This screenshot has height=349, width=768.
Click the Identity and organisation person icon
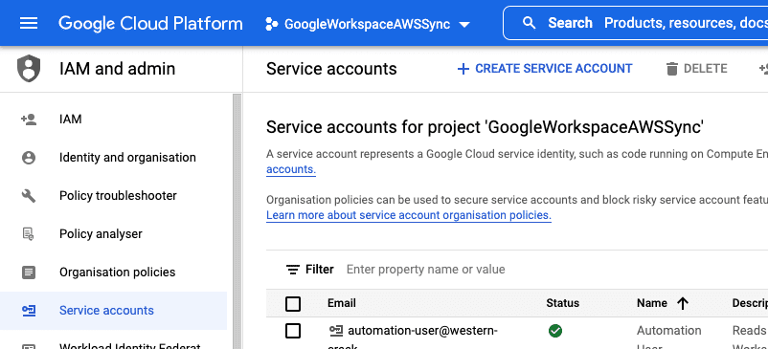[29, 158]
